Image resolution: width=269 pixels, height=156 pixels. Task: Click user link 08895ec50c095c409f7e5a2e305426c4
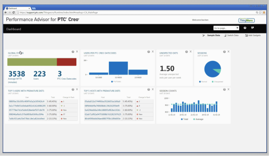point(27,101)
